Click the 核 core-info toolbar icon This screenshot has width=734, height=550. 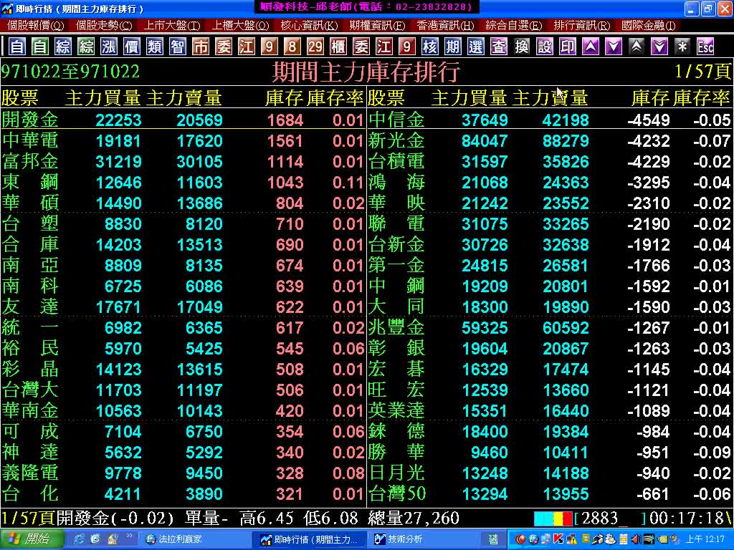click(x=430, y=47)
